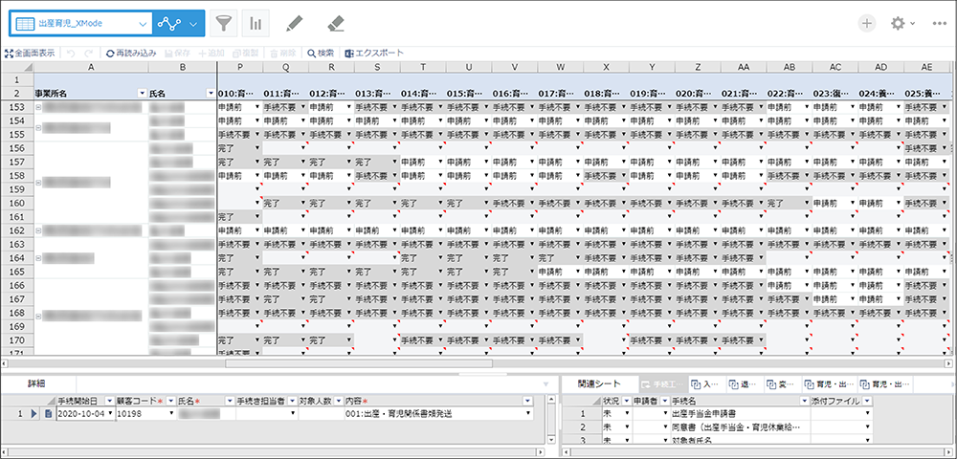The image size is (957, 459).
Task: Open filter dropdown on 申請者 header
Action: (663, 401)
